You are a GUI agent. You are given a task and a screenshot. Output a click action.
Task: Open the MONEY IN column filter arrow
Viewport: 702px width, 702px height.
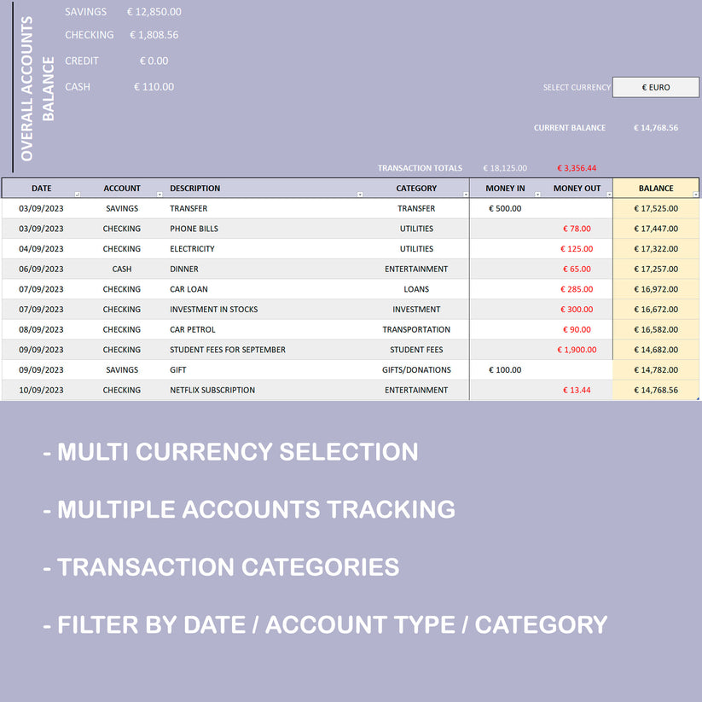point(538,195)
